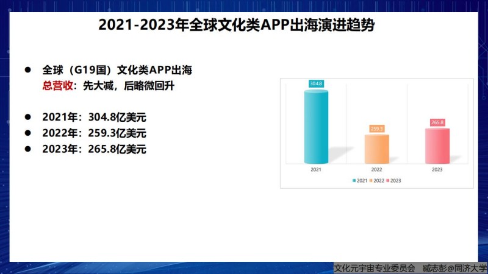
Task: Select the line '全球（G19国）文化类APP出海'
Action: pos(117,70)
